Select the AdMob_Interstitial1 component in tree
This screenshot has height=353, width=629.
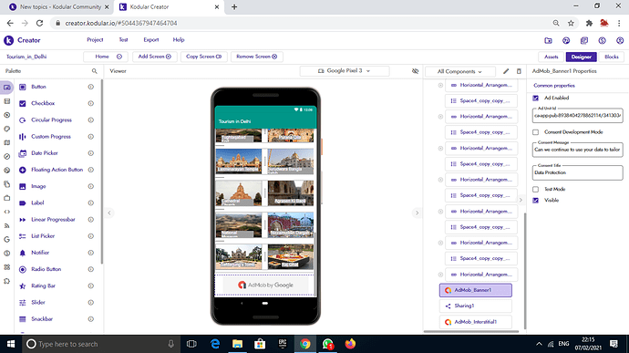475,322
